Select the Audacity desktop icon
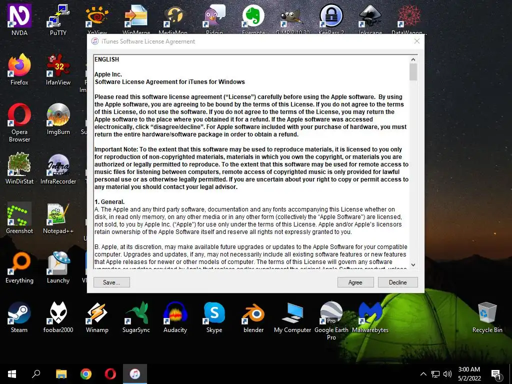The width and height of the screenshot is (512, 384). (175, 317)
